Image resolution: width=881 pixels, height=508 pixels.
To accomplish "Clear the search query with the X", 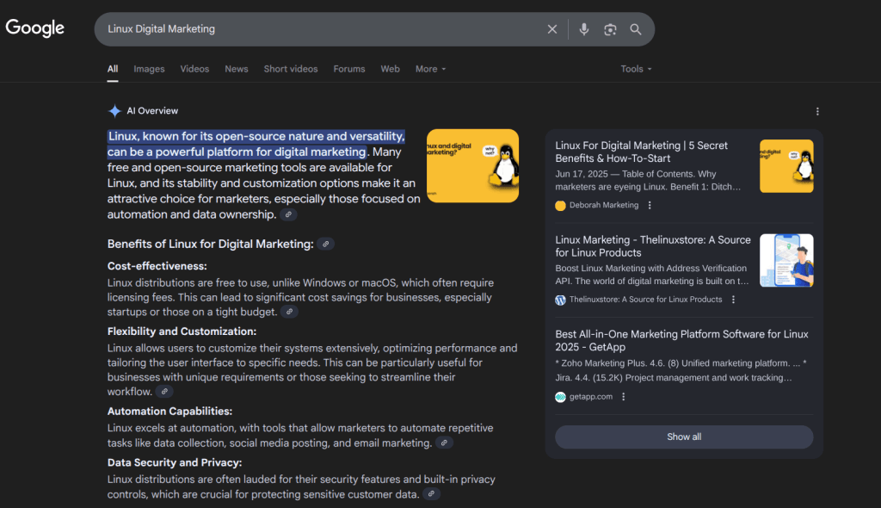I will 551,28.
